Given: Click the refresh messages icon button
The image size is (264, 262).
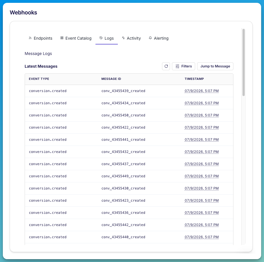Looking at the screenshot, I should [x=166, y=66].
